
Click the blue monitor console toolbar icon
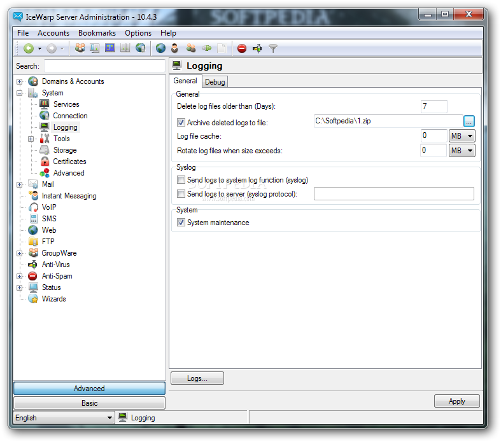[x=110, y=48]
